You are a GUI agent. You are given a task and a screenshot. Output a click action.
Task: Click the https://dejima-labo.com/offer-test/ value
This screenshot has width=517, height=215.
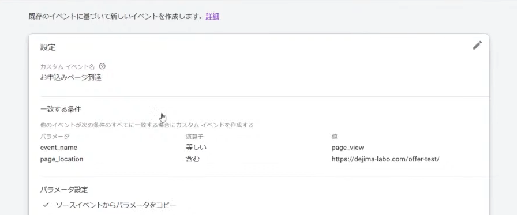385,159
